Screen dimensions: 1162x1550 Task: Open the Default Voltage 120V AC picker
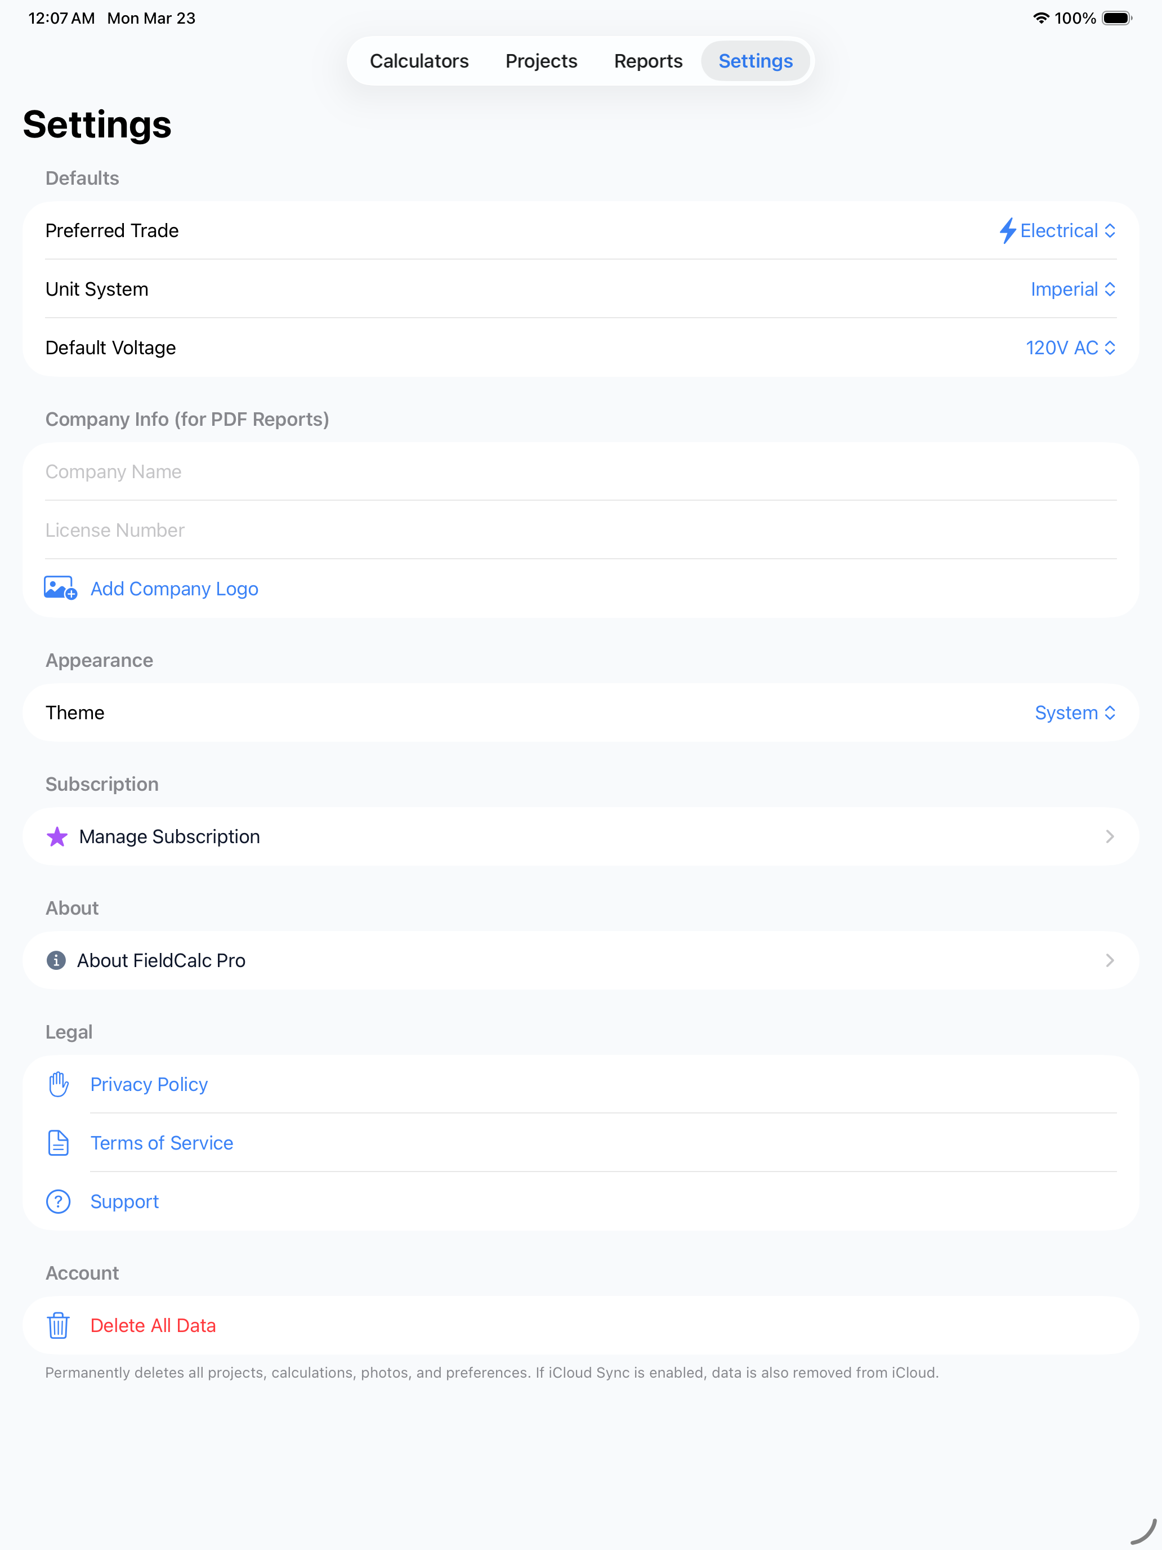1071,348
